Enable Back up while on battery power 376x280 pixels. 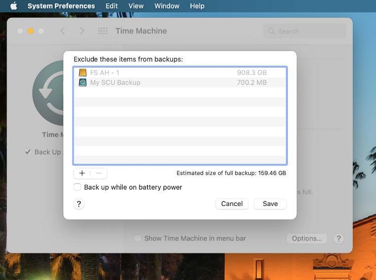coord(77,187)
